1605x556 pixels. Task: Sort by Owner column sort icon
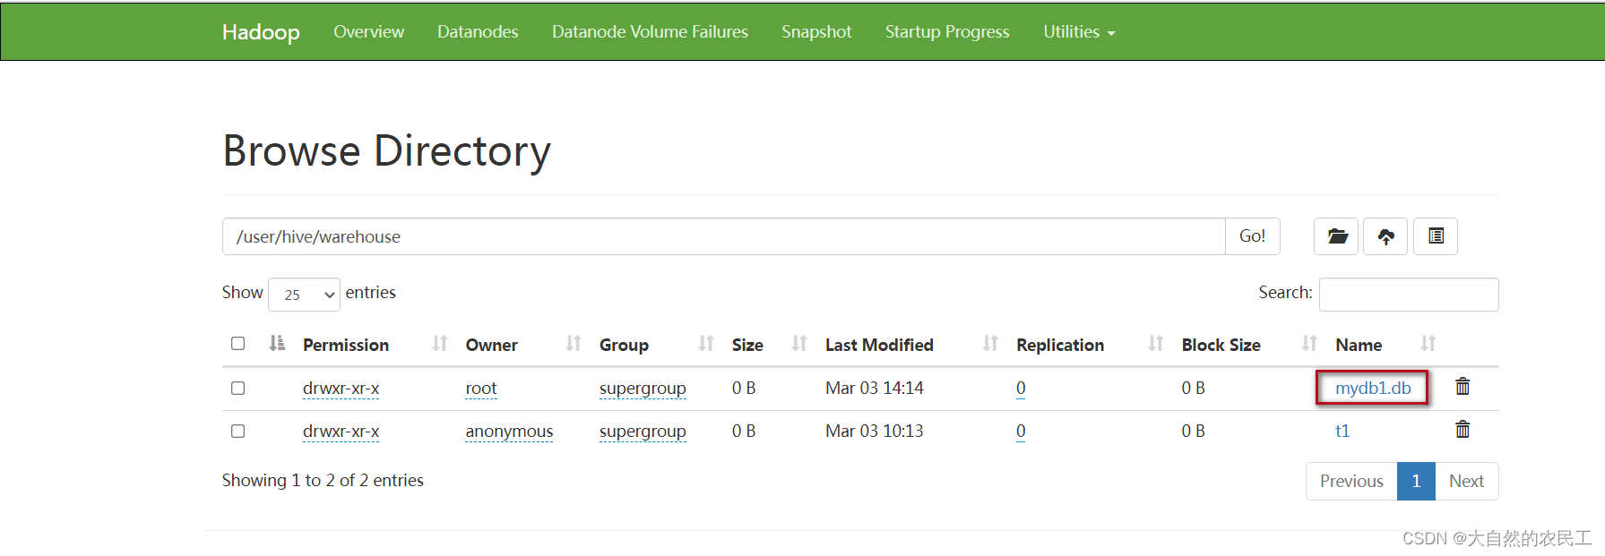[x=574, y=344]
